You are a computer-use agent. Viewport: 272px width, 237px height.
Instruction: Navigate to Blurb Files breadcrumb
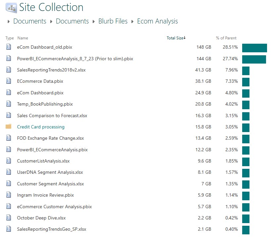click(x=113, y=21)
